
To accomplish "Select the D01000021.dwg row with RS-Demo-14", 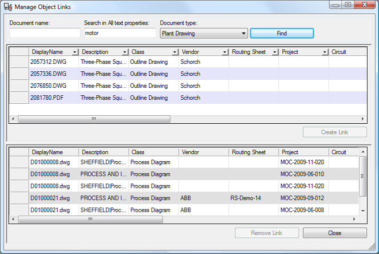I will pos(49,198).
